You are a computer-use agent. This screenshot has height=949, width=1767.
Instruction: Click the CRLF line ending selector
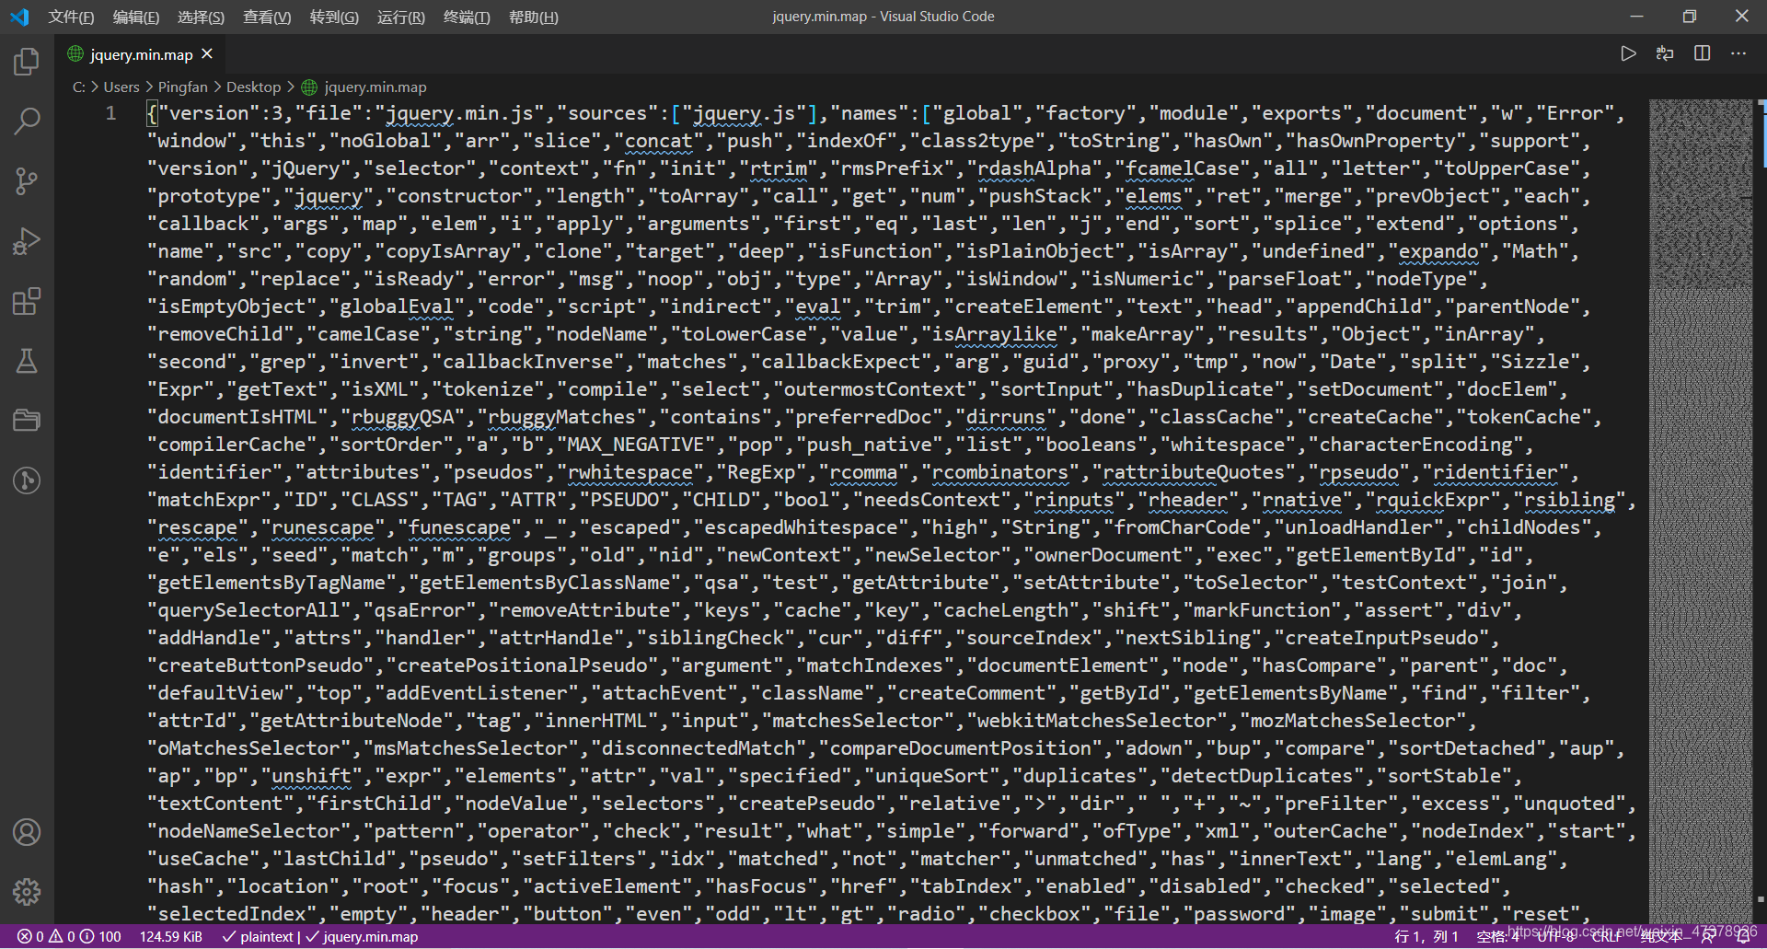click(x=1607, y=936)
